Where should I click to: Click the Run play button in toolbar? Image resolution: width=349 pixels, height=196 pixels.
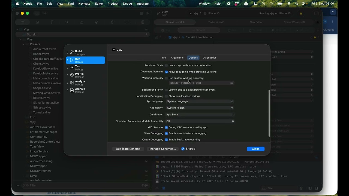coord(148,13)
